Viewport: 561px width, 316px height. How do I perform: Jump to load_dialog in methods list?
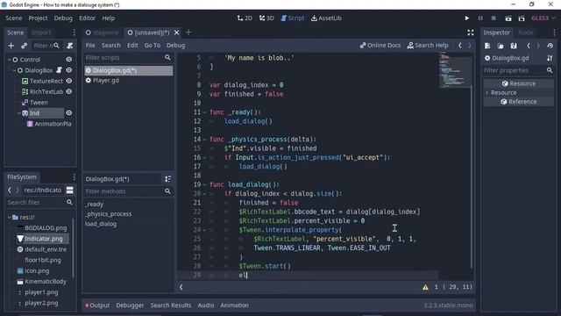coord(101,224)
